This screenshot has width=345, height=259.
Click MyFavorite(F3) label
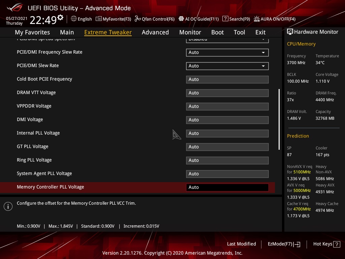click(x=117, y=19)
